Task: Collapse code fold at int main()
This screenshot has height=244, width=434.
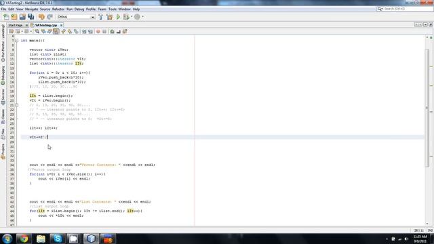Action: (16, 41)
